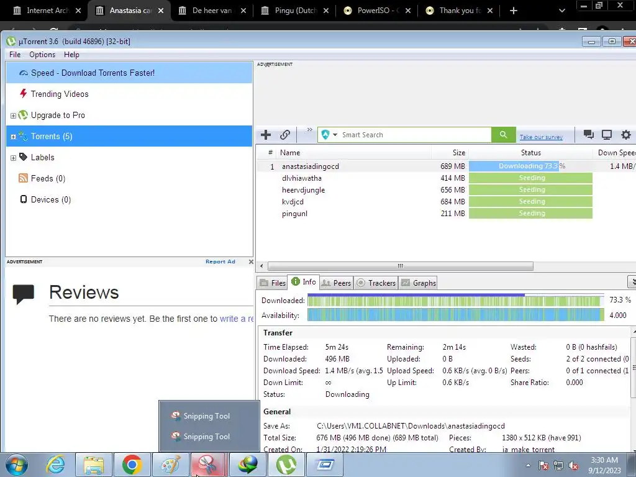The image size is (636, 477).
Task: Switch to the Info tab
Action: coord(304,282)
